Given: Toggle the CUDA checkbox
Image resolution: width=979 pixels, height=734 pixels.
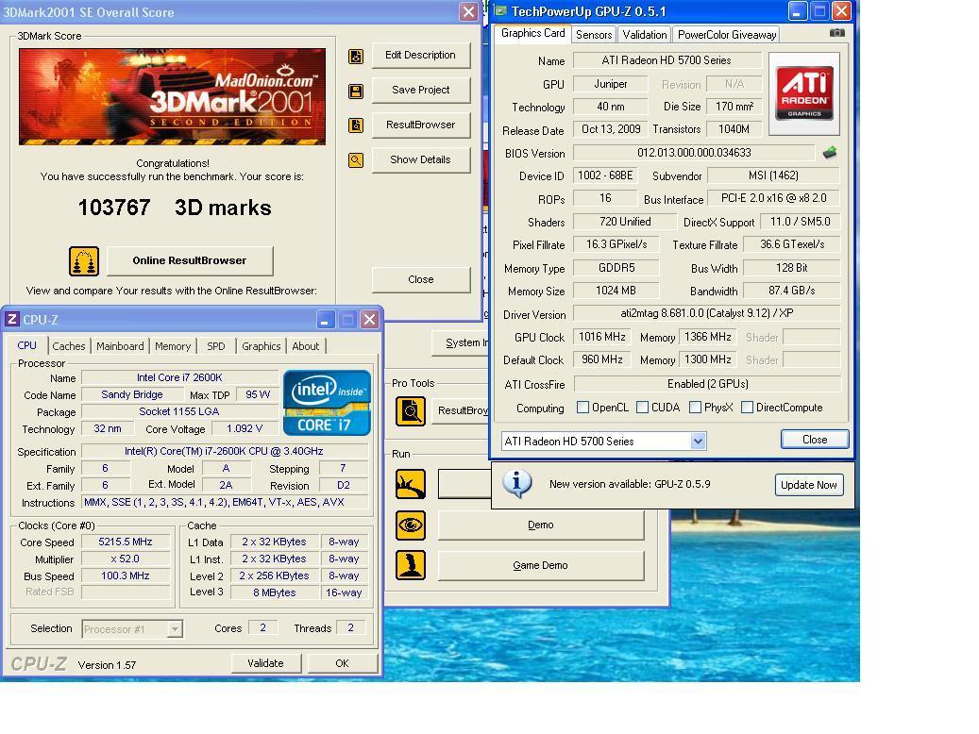Looking at the screenshot, I should pyautogui.click(x=643, y=408).
